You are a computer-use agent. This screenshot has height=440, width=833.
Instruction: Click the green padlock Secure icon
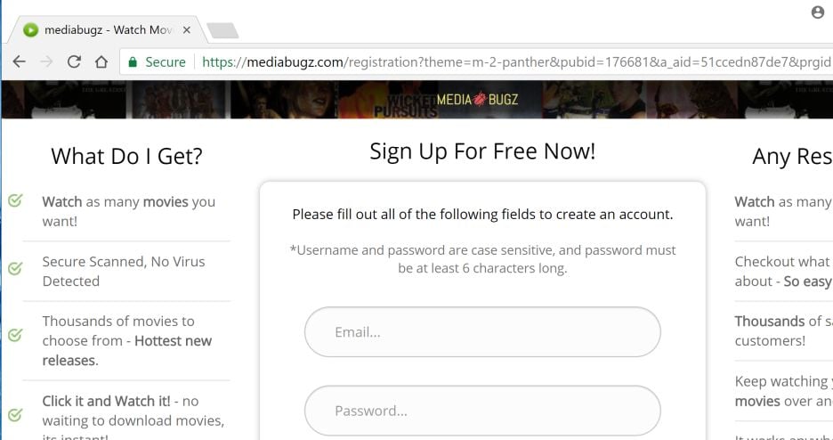point(133,62)
